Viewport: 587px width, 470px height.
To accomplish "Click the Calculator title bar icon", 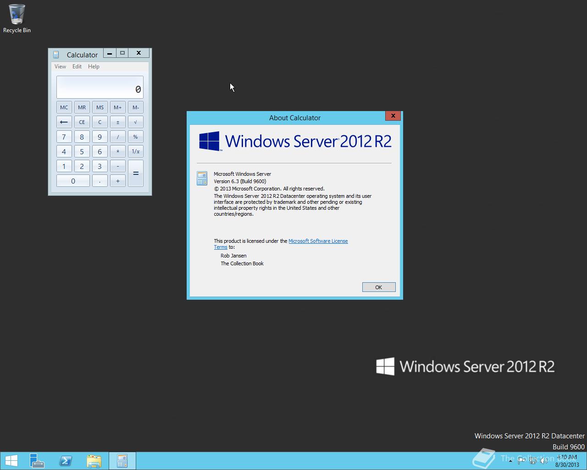I will click(56, 55).
